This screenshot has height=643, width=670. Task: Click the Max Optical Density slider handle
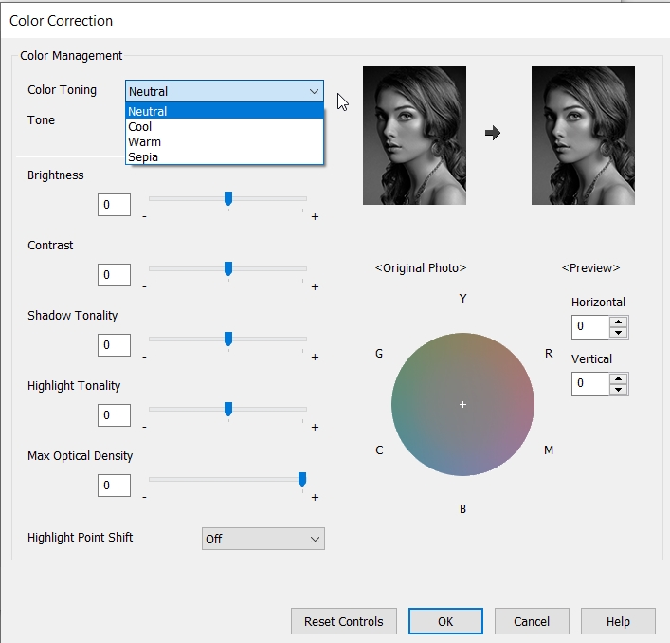pyautogui.click(x=302, y=479)
